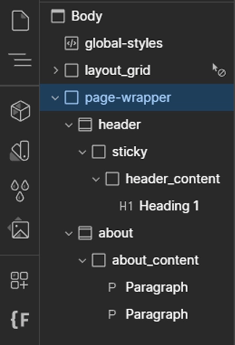Open the Apps grid-plus icon
Image resolution: width=235 pixels, height=345 pixels.
(x=19, y=280)
